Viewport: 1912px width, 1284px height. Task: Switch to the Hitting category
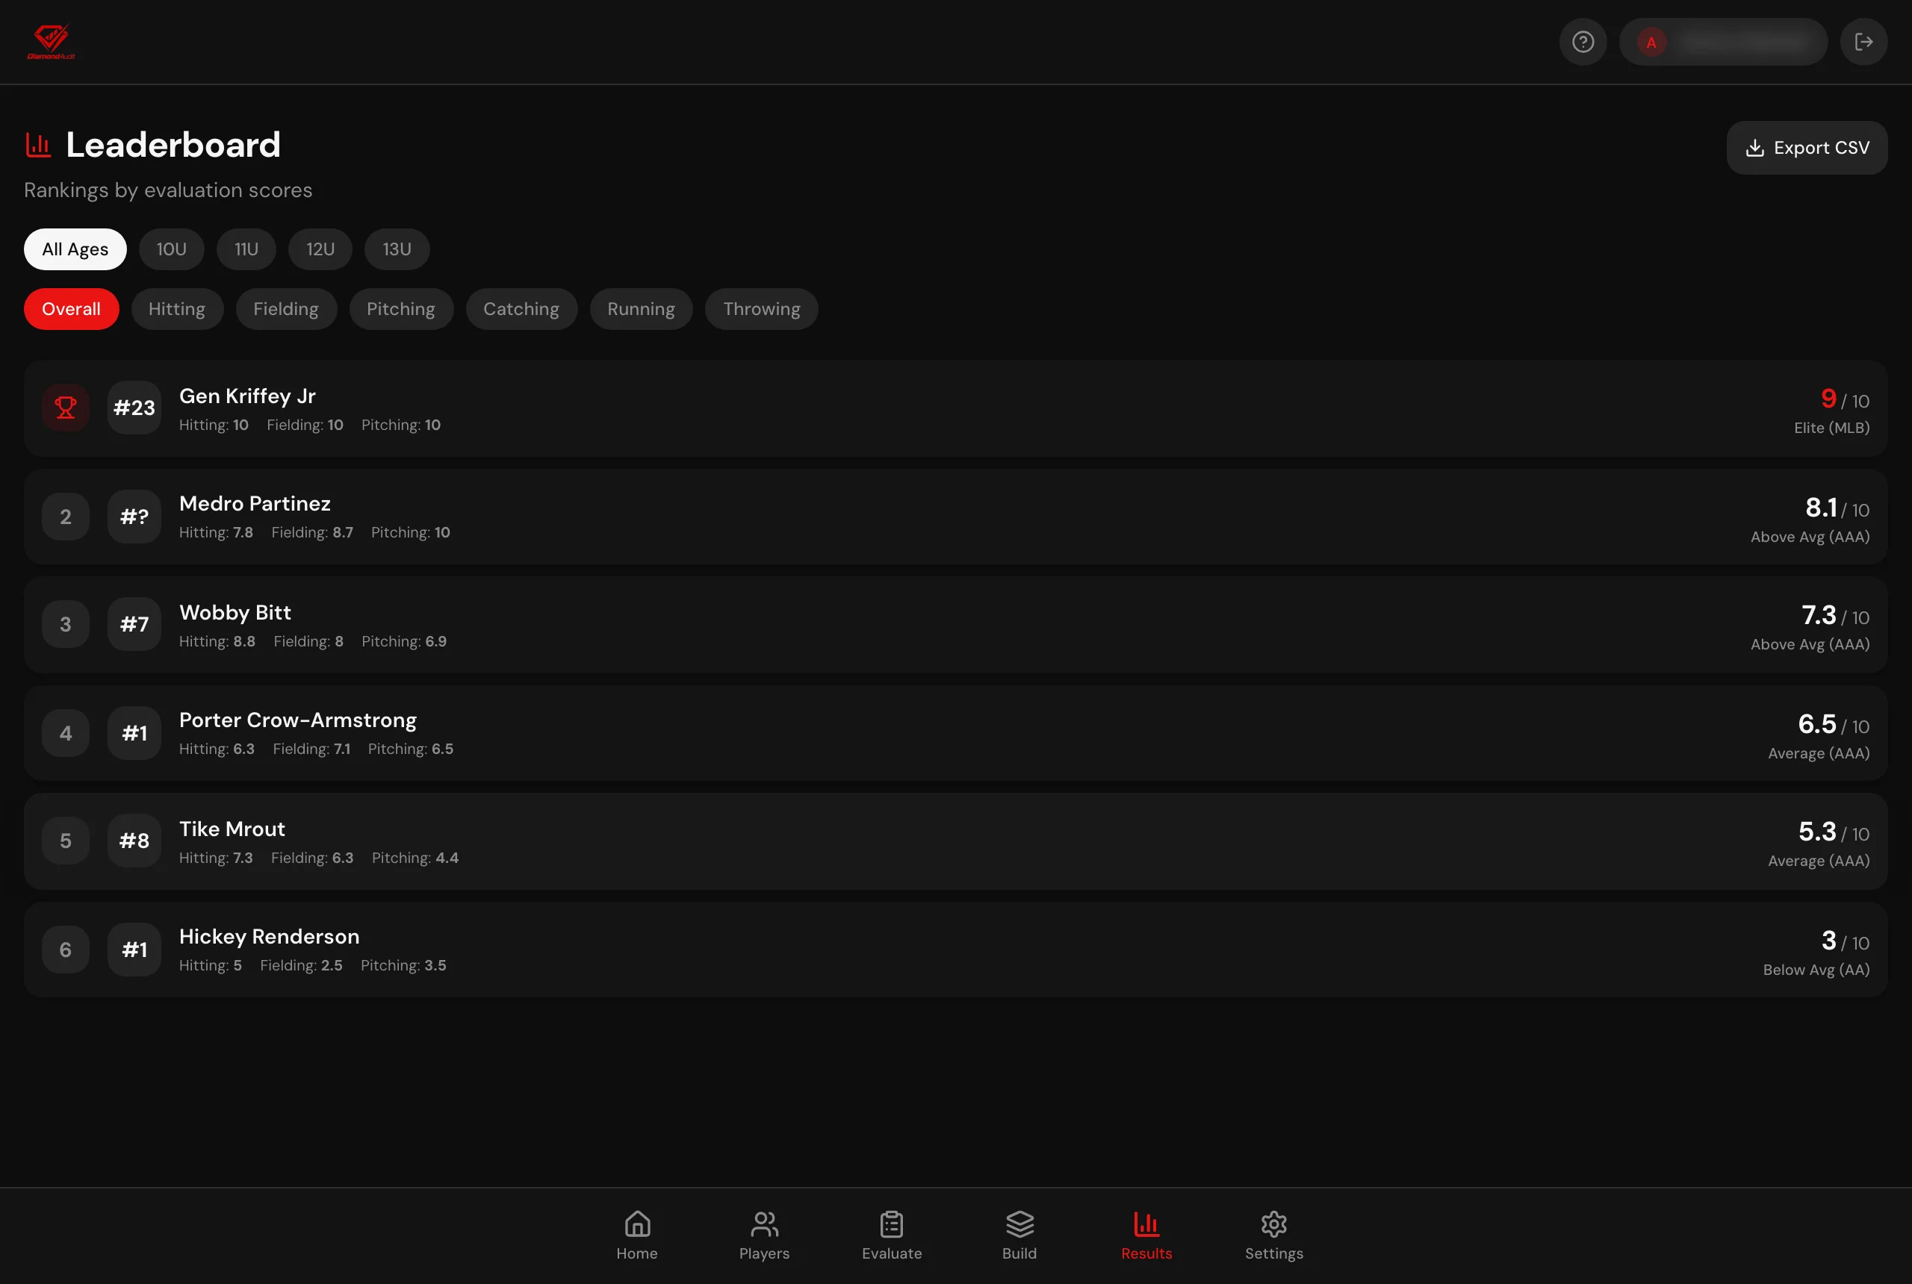tap(177, 309)
